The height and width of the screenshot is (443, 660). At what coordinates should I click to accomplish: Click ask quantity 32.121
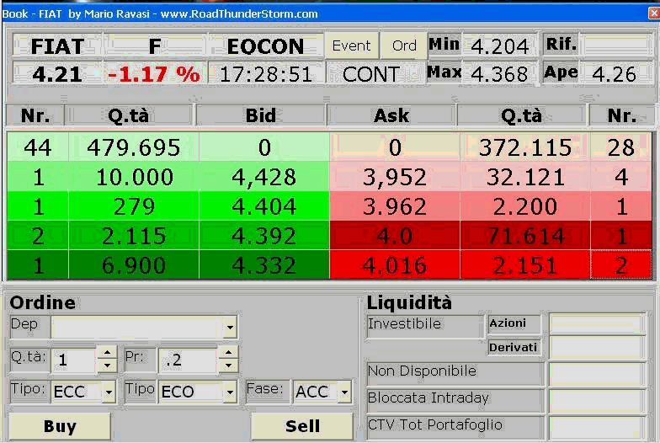click(525, 177)
